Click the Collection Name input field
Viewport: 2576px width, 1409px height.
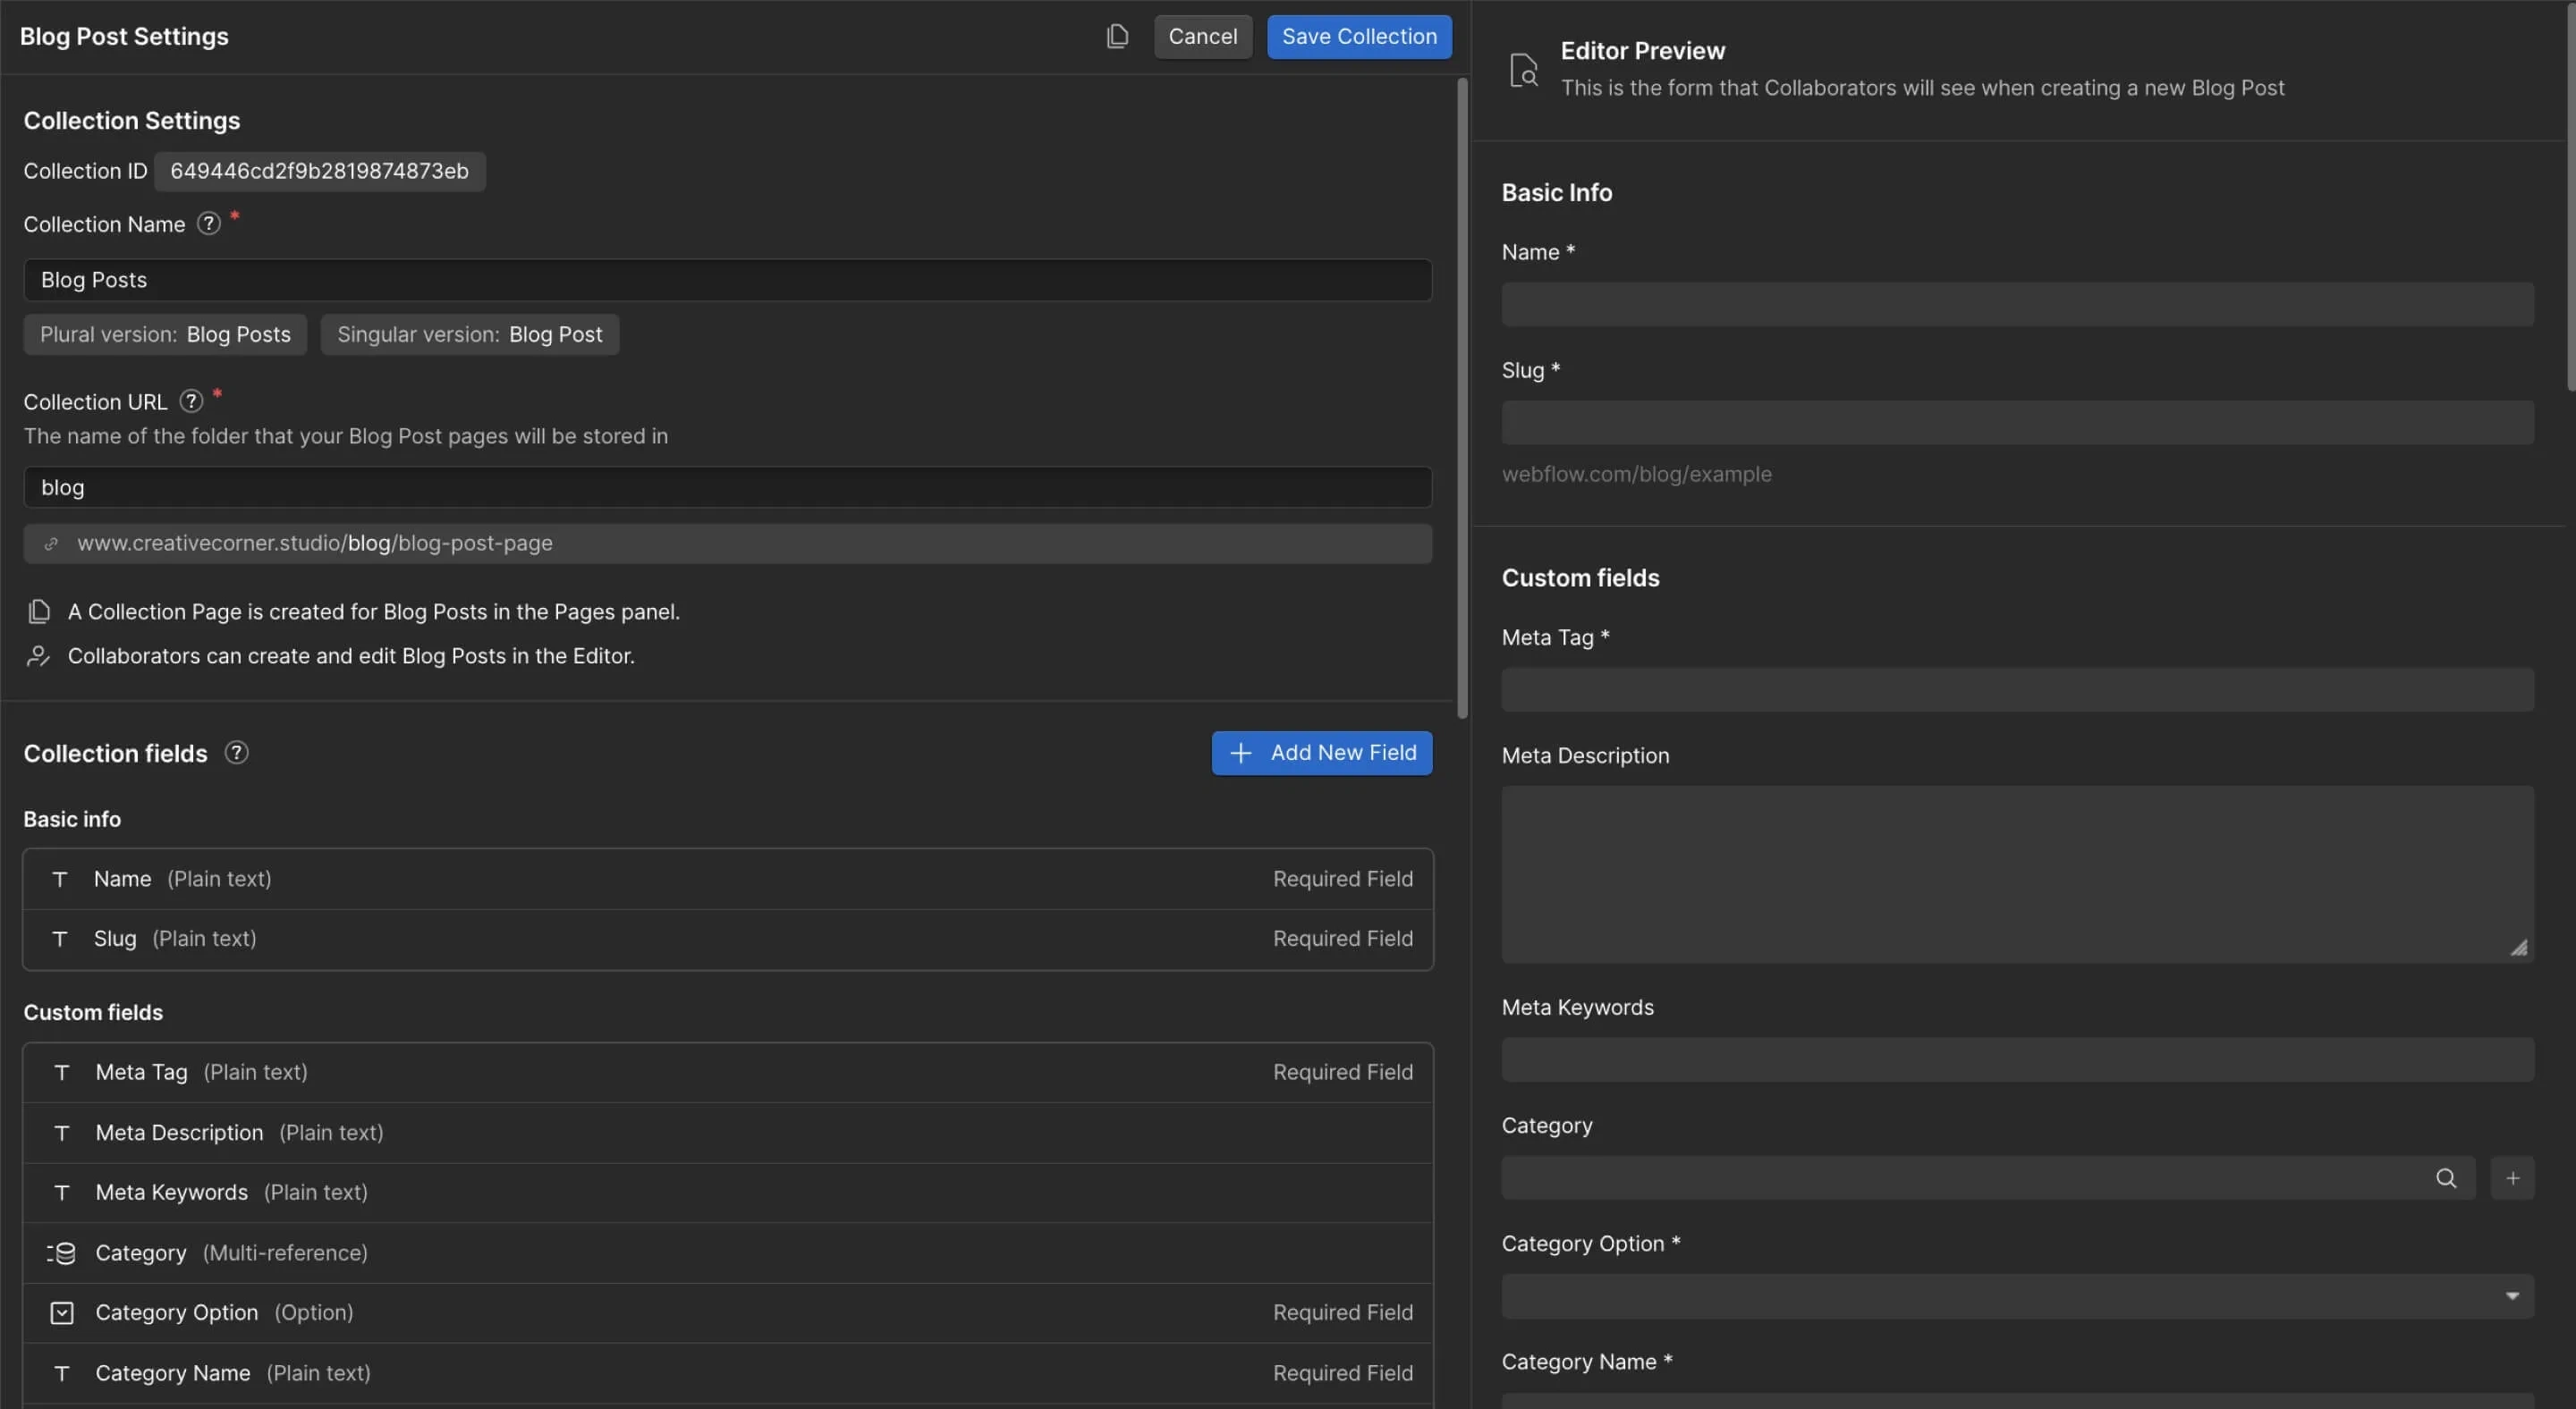(727, 280)
